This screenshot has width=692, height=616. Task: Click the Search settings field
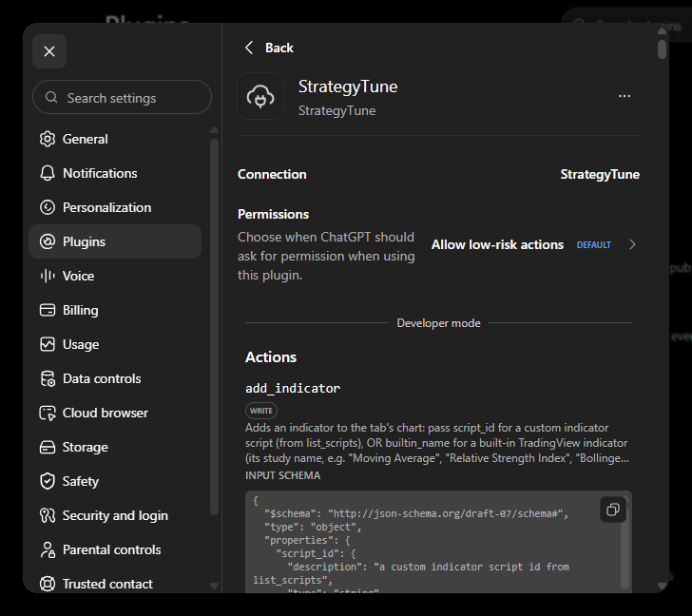point(123,97)
